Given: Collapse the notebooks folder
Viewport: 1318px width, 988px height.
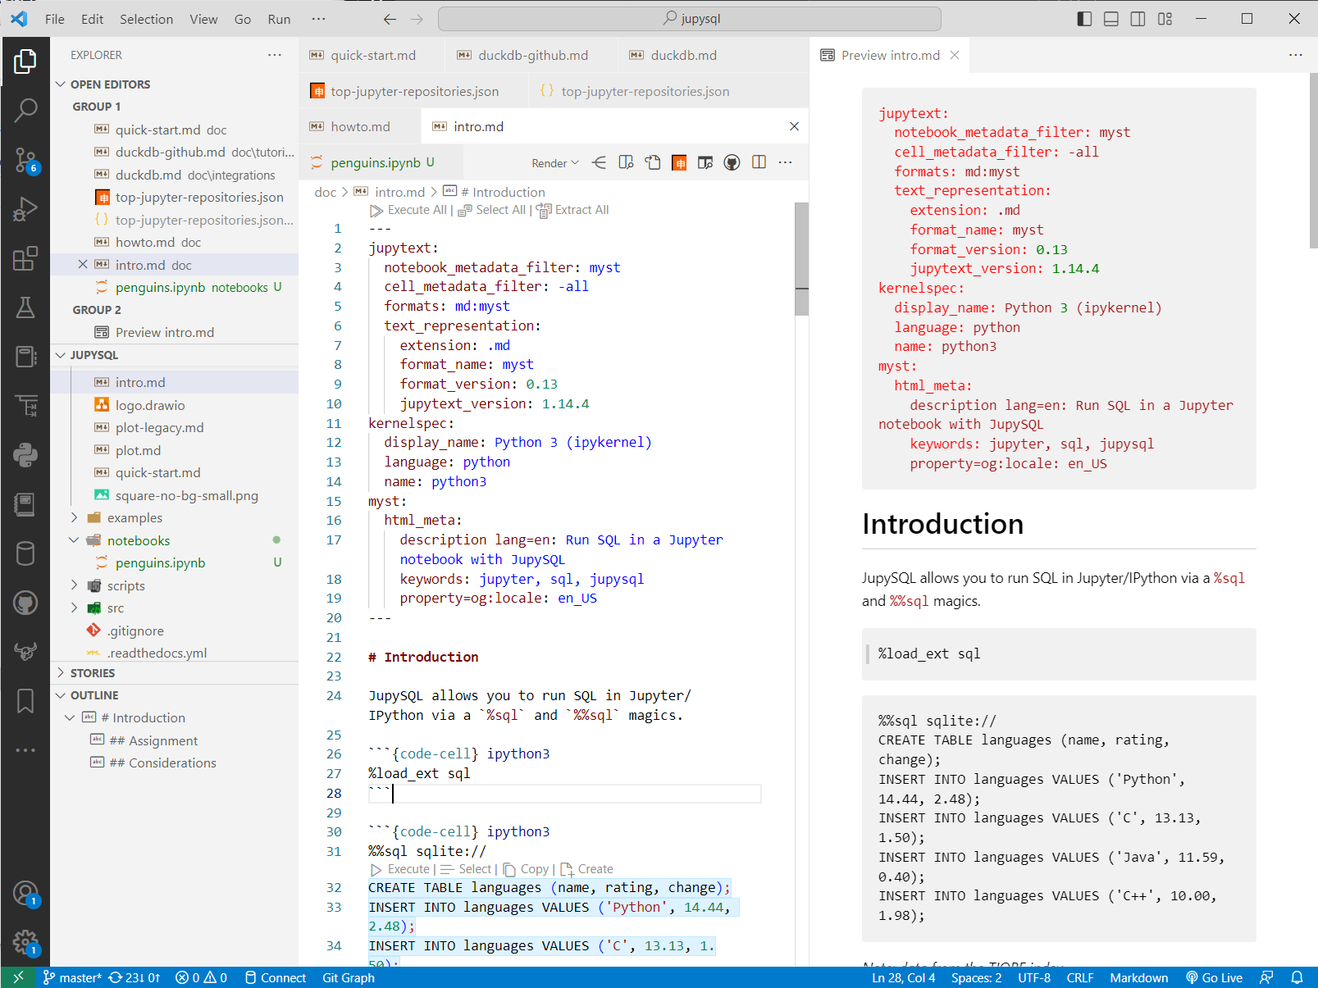Looking at the screenshot, I should pyautogui.click(x=75, y=540).
